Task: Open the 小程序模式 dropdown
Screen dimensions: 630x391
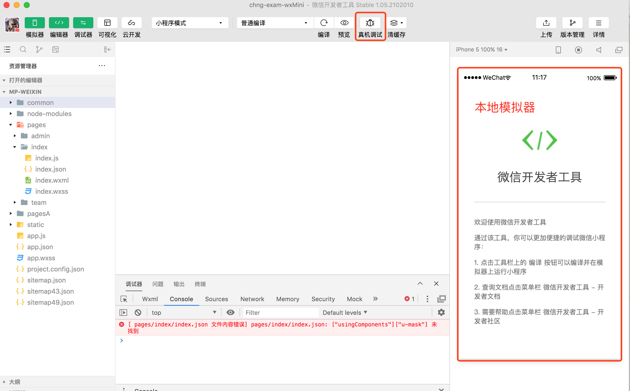Action: [x=189, y=23]
